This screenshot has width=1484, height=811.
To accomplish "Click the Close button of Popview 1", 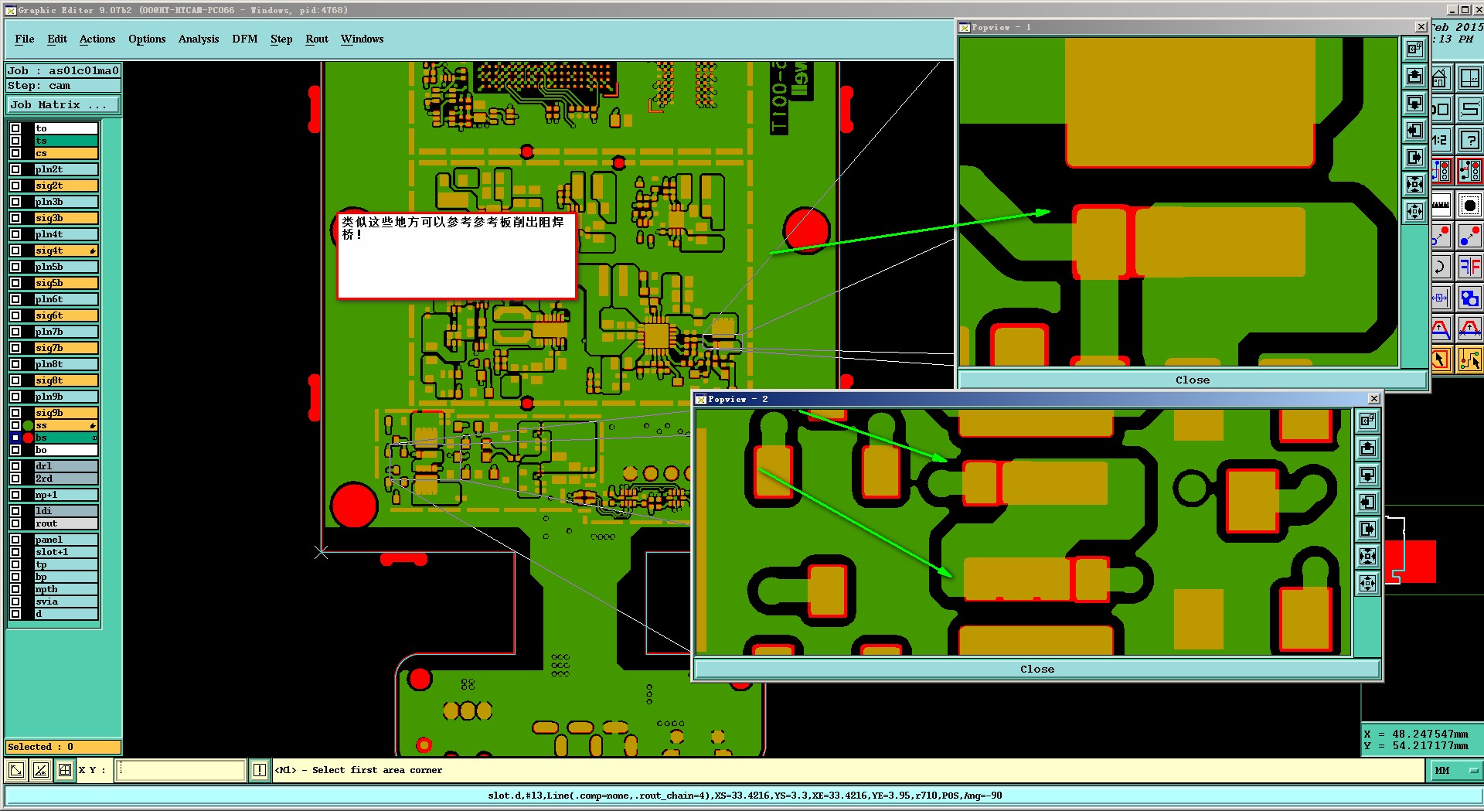I will (1192, 380).
